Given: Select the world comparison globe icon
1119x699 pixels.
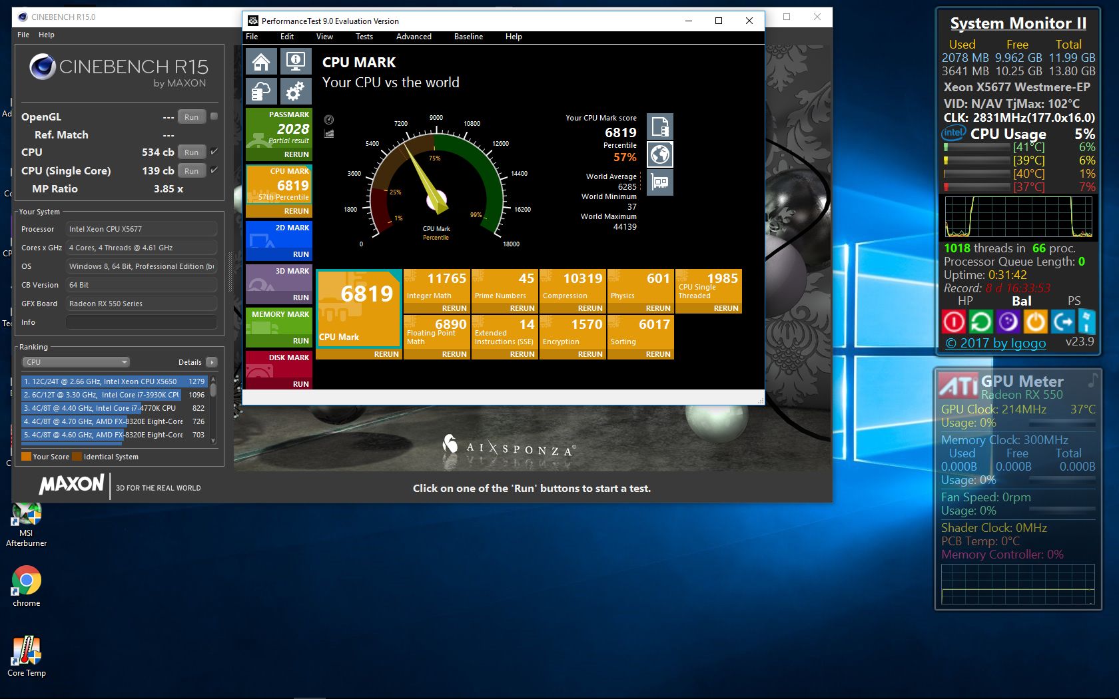Looking at the screenshot, I should [x=660, y=154].
